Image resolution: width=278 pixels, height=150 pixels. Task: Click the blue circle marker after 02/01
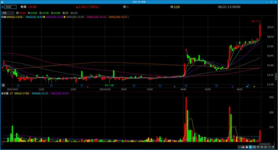point(134,86)
